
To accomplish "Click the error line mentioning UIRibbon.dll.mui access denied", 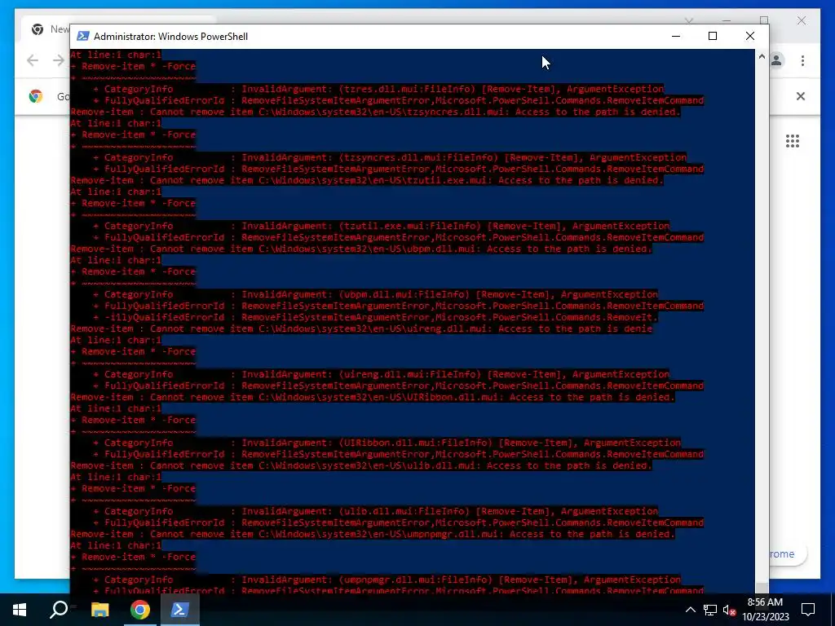I will 373,397.
